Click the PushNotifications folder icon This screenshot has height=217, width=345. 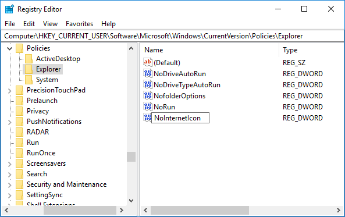pos(19,122)
